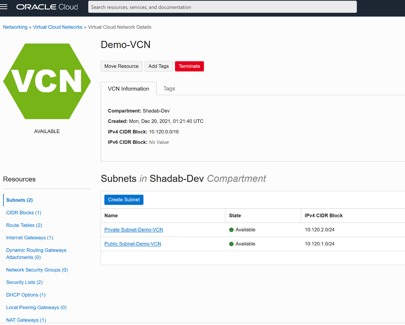Open Route Tables resource list
Viewport: 405px width, 325px height.
click(24, 225)
